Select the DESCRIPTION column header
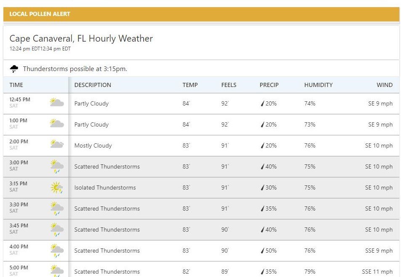Viewport: 401px width, 277px height. coord(93,85)
